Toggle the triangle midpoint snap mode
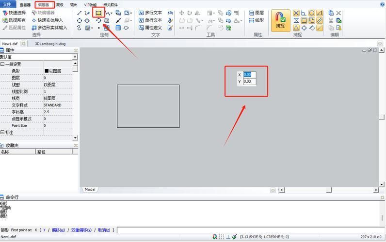The image size is (386, 242). tap(296, 28)
